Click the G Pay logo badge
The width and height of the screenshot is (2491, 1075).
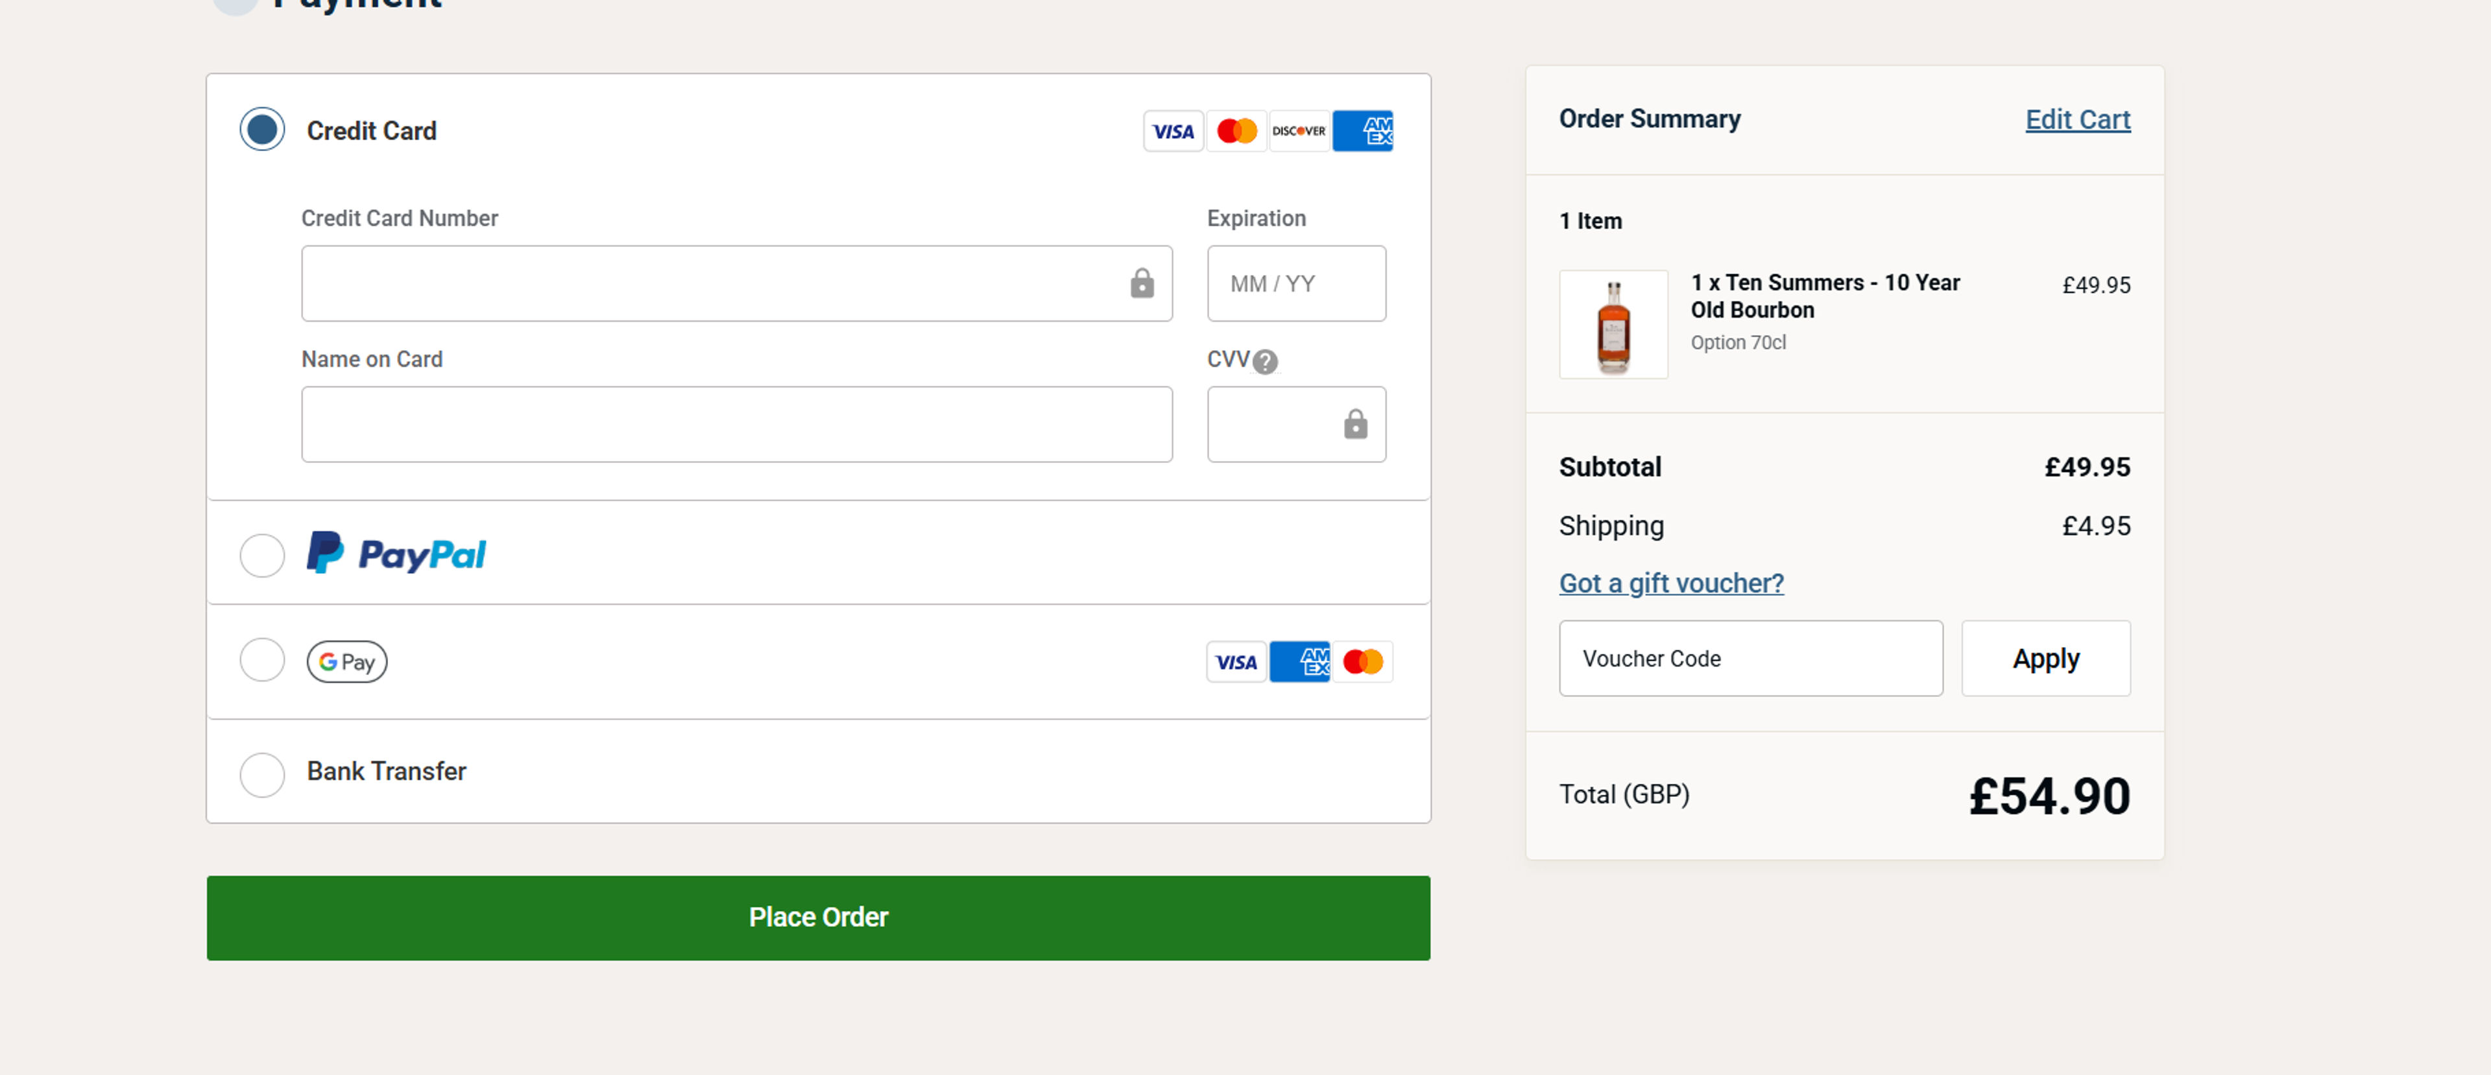pos(347,662)
